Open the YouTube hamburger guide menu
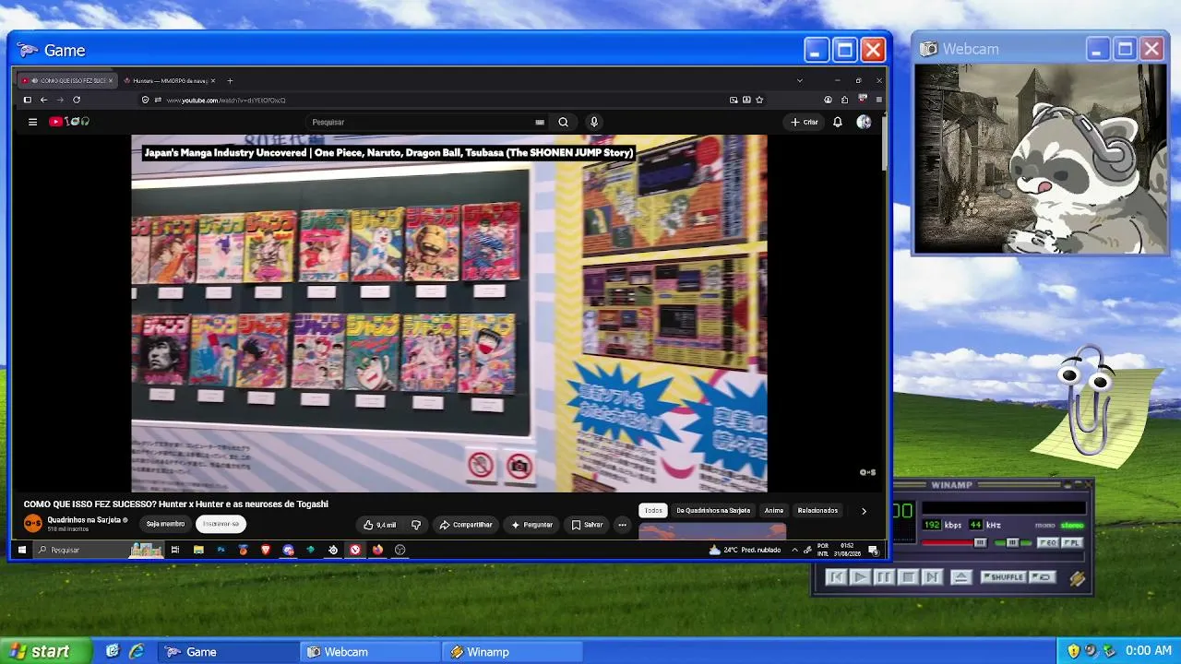This screenshot has width=1181, height=664. click(32, 122)
